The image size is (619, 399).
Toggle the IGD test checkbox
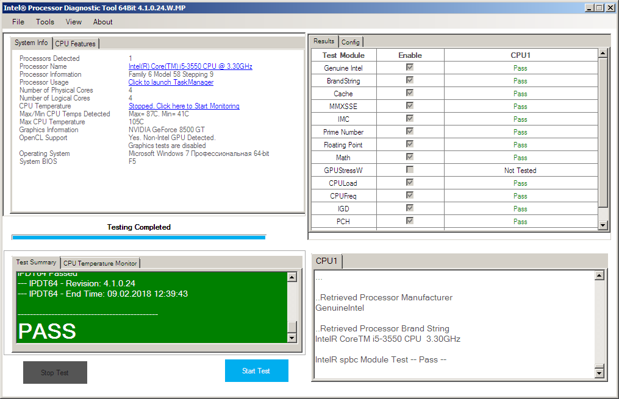pyautogui.click(x=410, y=208)
